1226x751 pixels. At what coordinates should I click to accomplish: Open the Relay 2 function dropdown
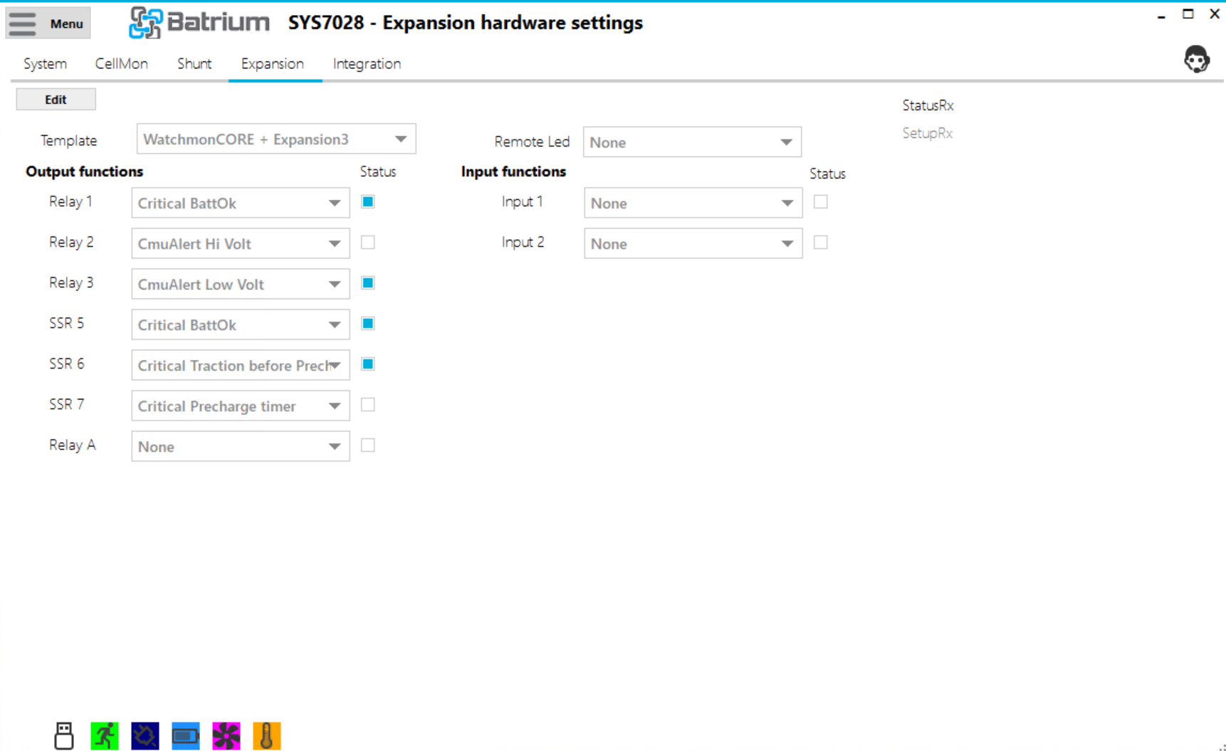(x=241, y=243)
